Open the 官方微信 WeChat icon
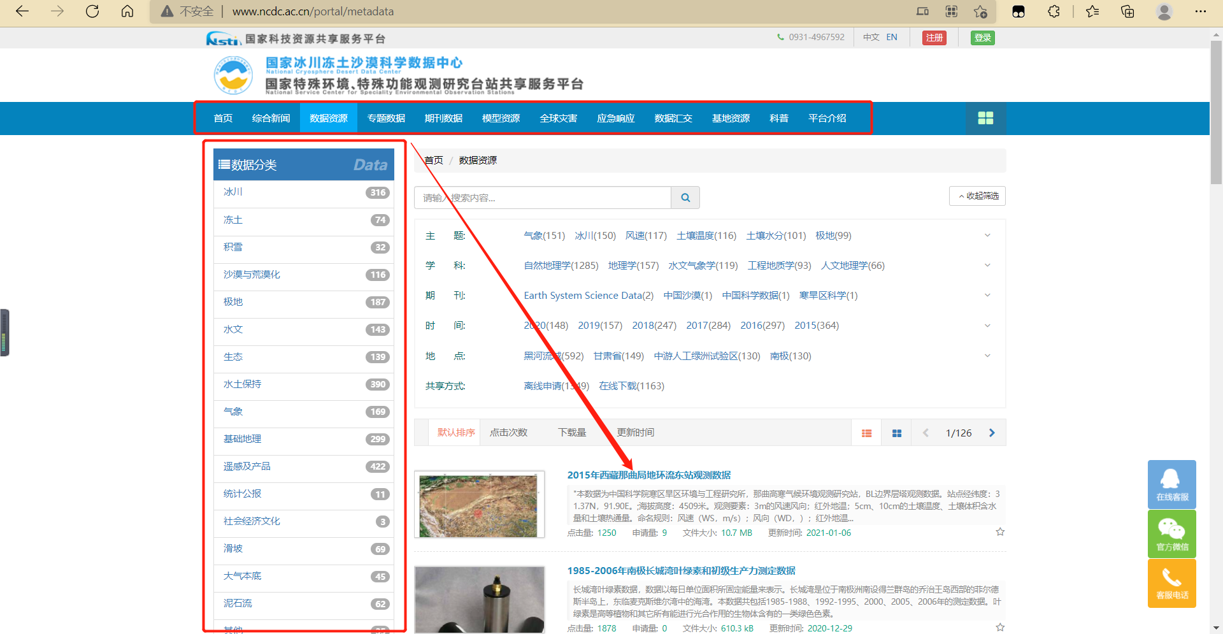1223x634 pixels. (x=1171, y=534)
